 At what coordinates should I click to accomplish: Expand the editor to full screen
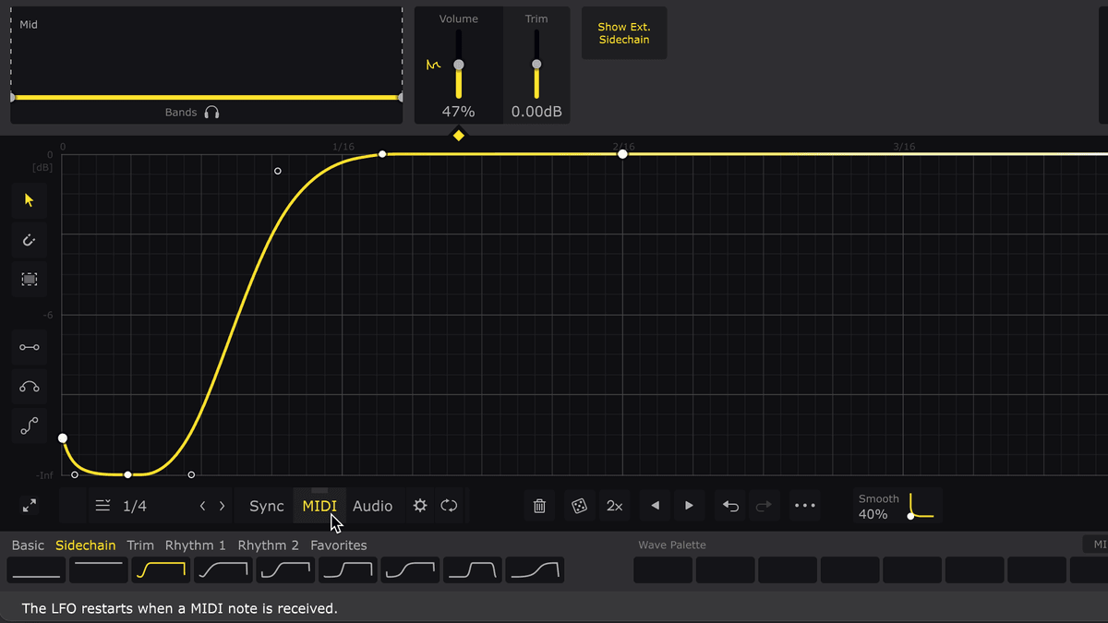click(30, 506)
